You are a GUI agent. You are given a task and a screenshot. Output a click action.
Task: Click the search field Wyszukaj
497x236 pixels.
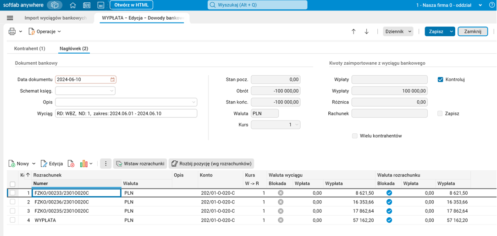(257, 5)
